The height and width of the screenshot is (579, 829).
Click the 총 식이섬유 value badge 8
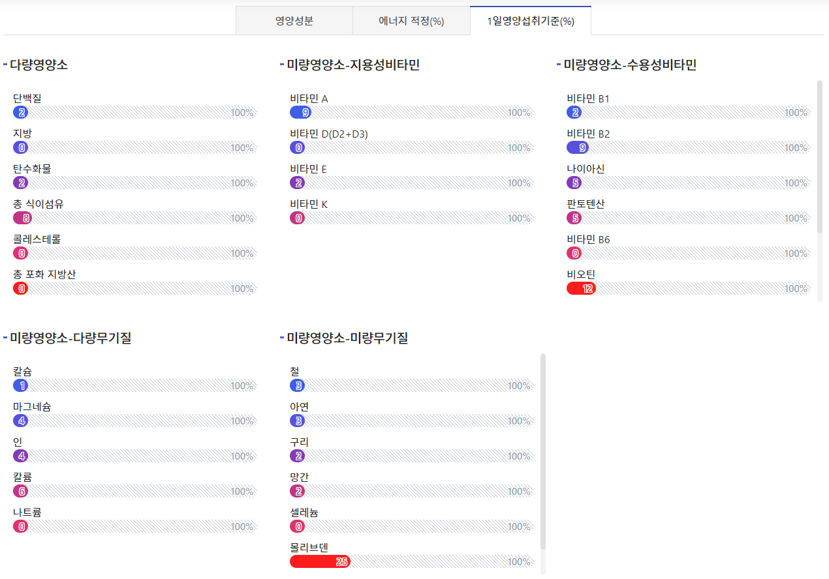(x=26, y=218)
